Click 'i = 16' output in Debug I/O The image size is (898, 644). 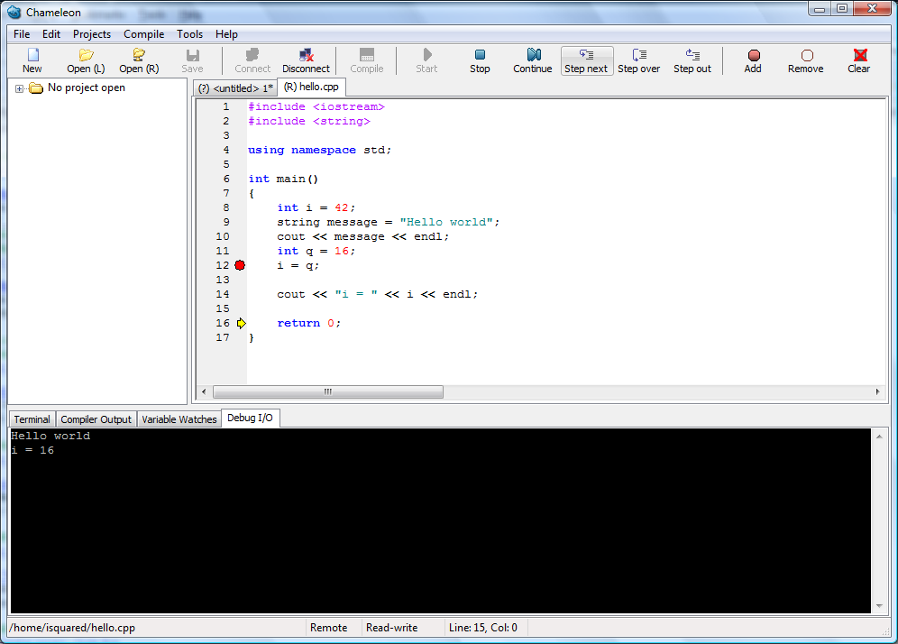[x=32, y=450]
